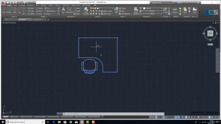This screenshot has height=124, width=221.
Task: Click Blend Curves button
Action: (x=49, y=11)
